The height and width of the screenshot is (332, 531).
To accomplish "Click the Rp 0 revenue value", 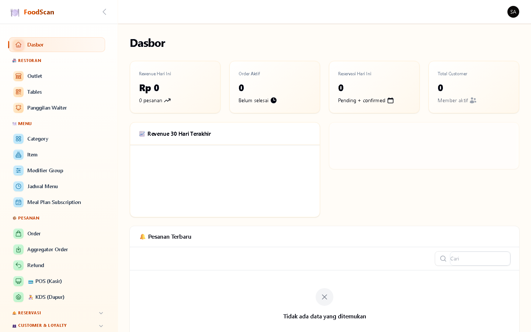I will click(x=149, y=88).
